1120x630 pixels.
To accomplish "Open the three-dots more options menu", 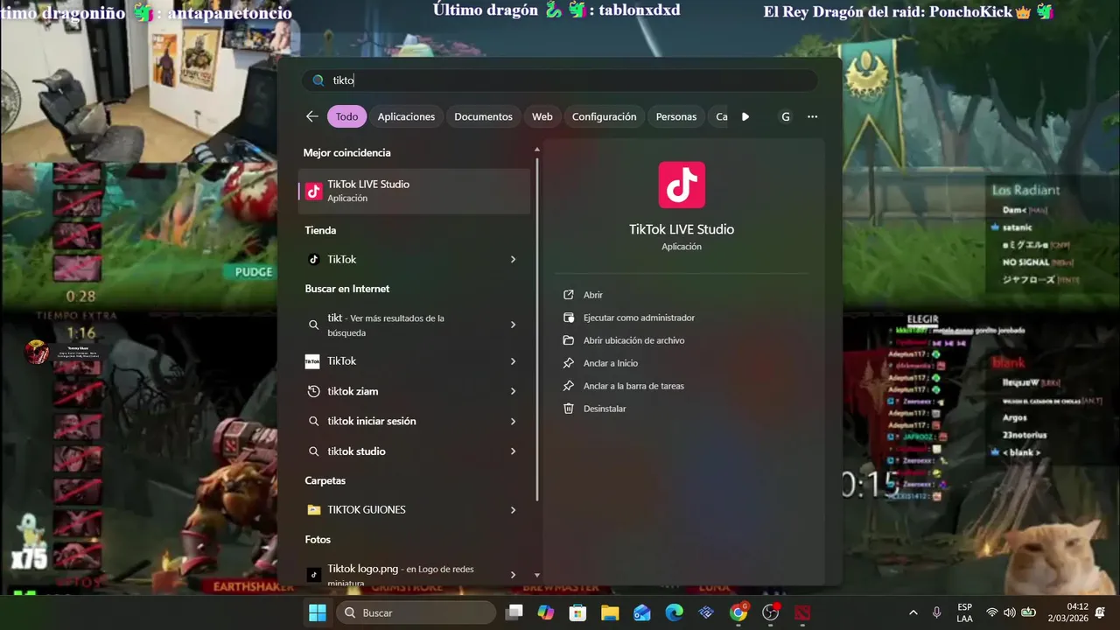I will coord(812,116).
